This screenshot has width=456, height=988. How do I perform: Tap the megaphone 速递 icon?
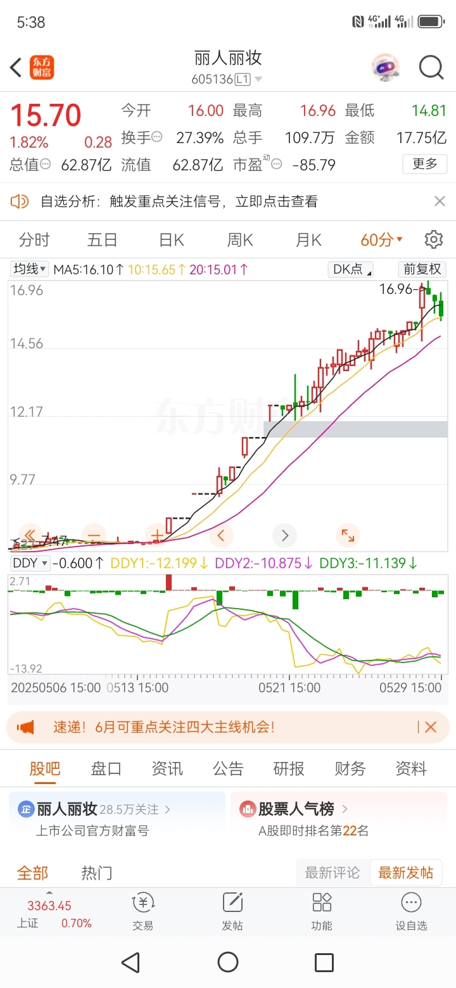(x=26, y=727)
